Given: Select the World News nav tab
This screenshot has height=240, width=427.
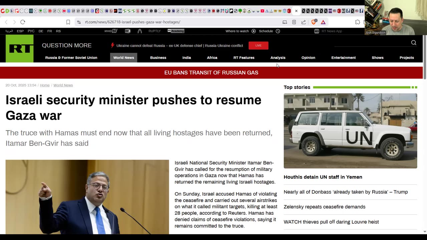Looking at the screenshot, I should pyautogui.click(x=123, y=58).
